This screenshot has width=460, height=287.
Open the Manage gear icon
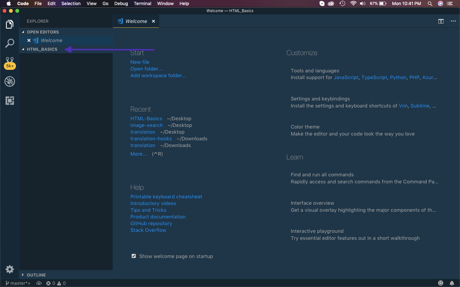[10, 269]
